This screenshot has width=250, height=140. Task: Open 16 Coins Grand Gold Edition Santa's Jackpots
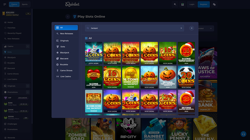pyautogui.click(x=186, y=53)
